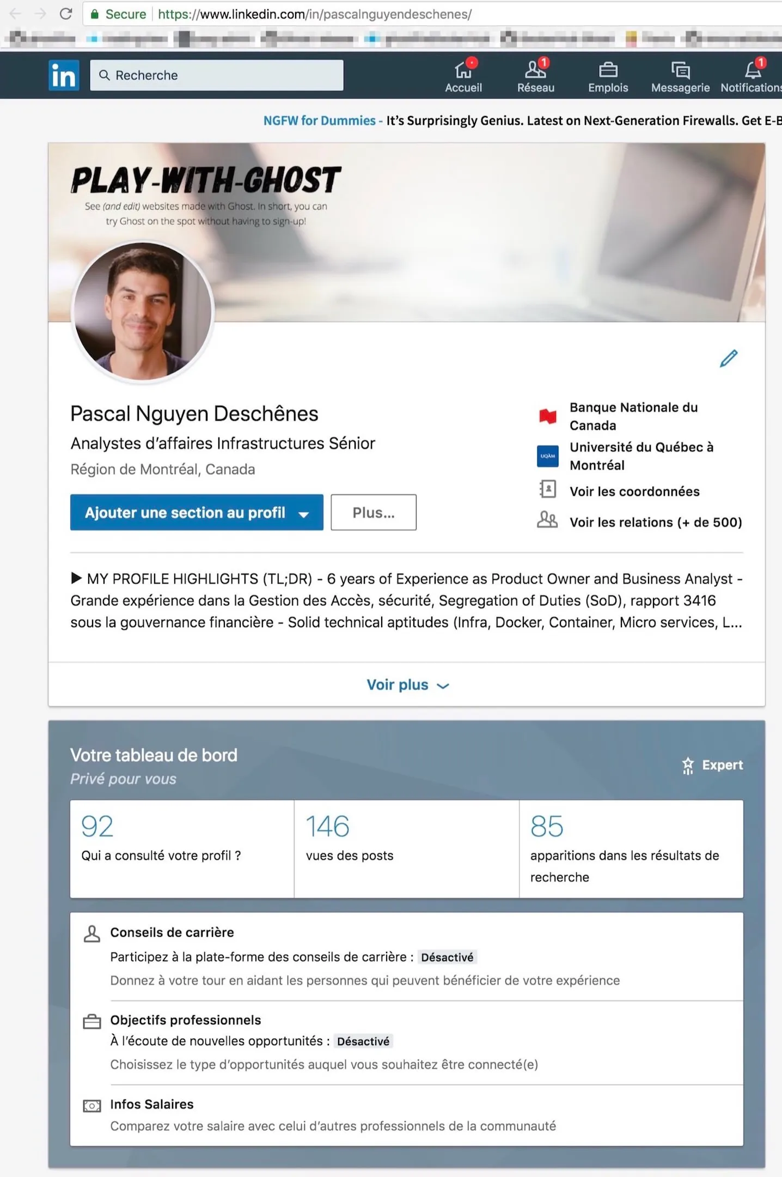Open the Accueil home icon
The height and width of the screenshot is (1177, 782).
[463, 70]
